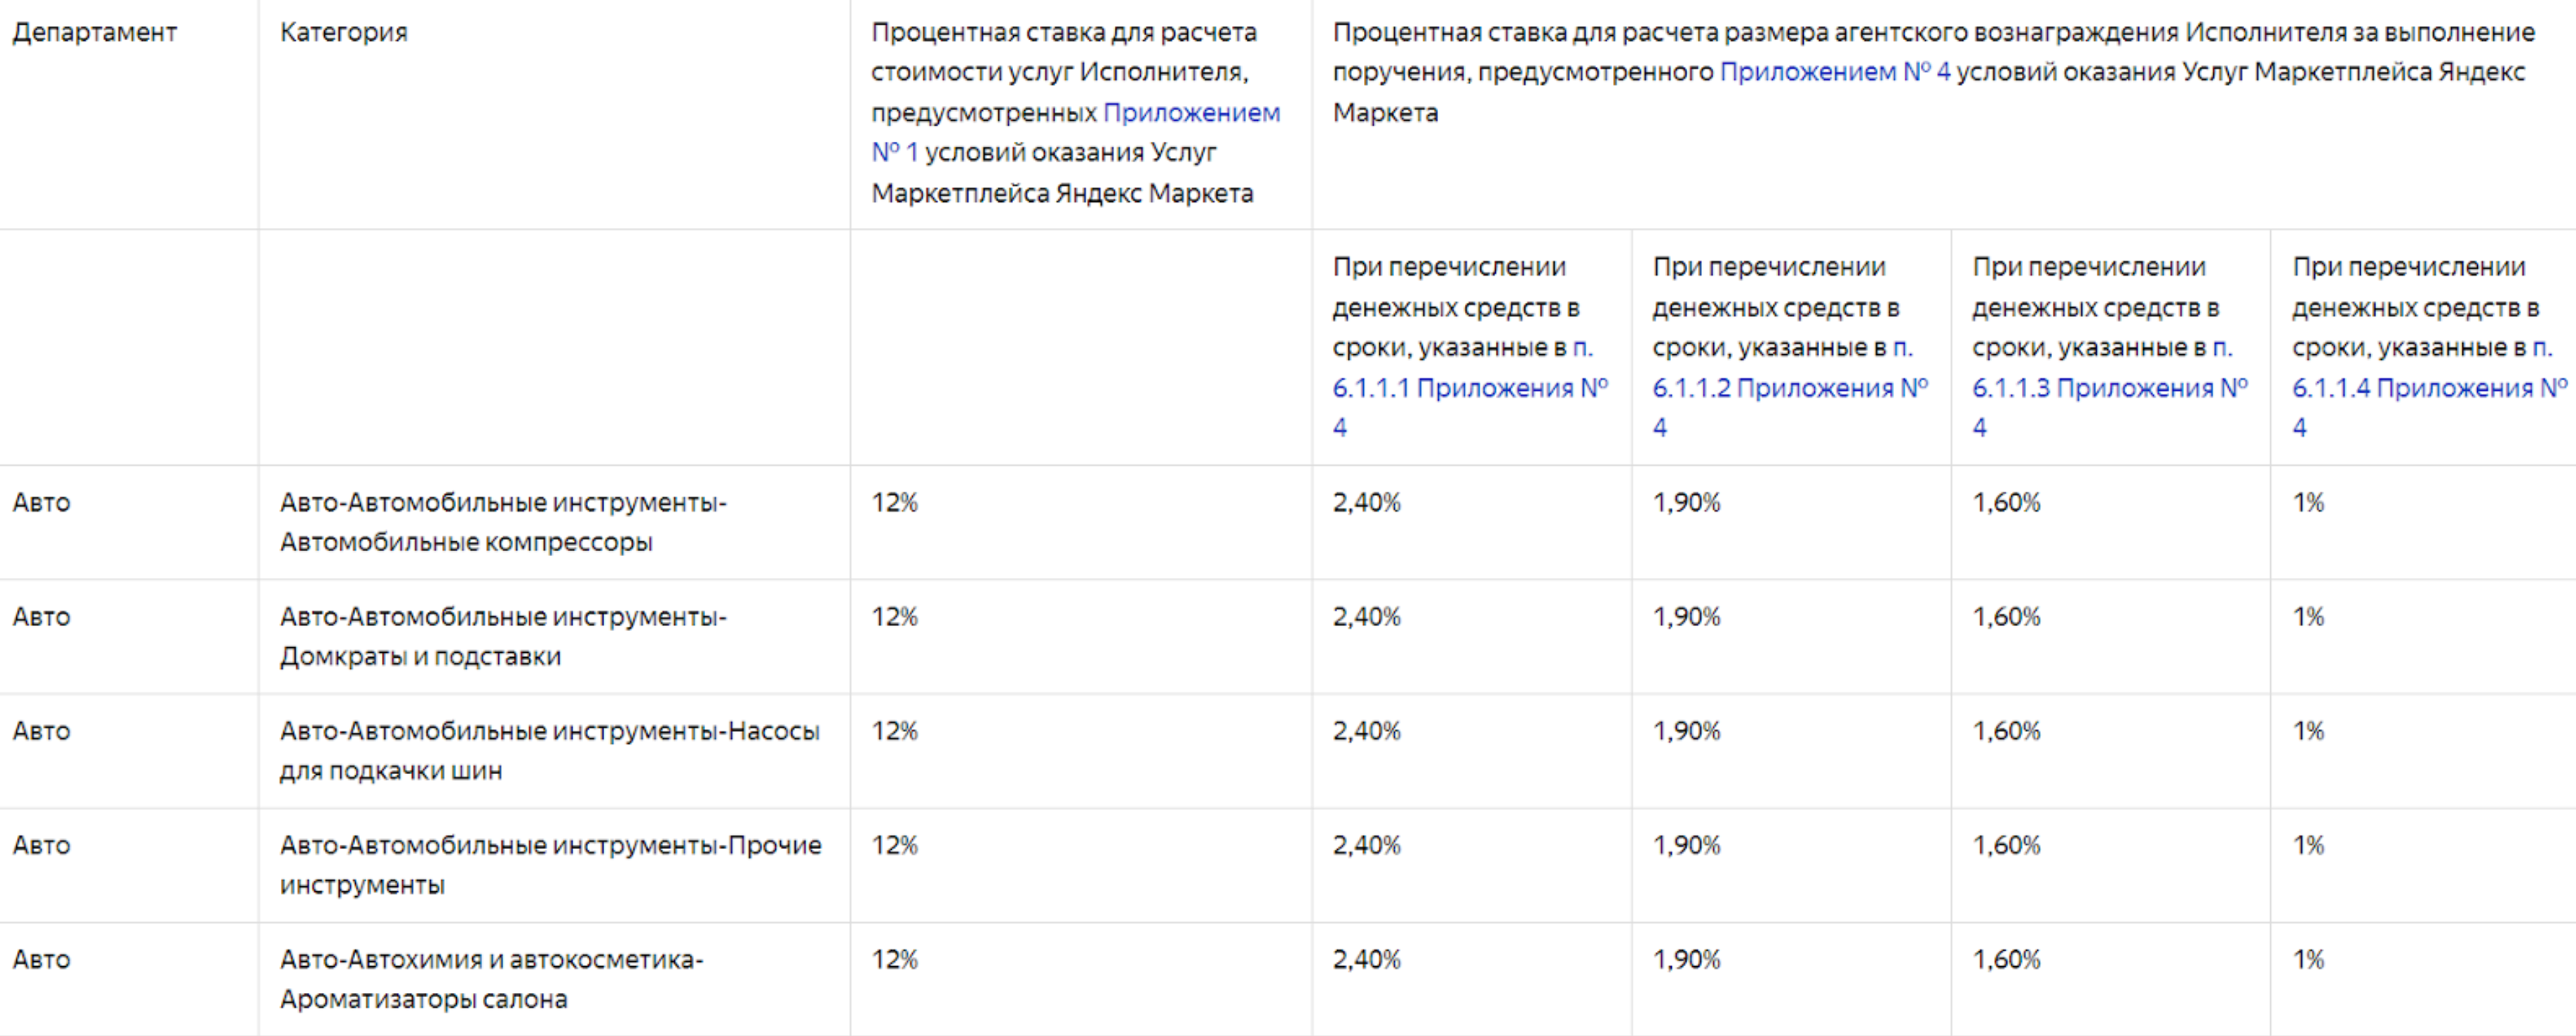The width and height of the screenshot is (2576, 1036).
Task: Click 1,90% in the Насосы для подкачки шин row
Action: pos(1686,731)
